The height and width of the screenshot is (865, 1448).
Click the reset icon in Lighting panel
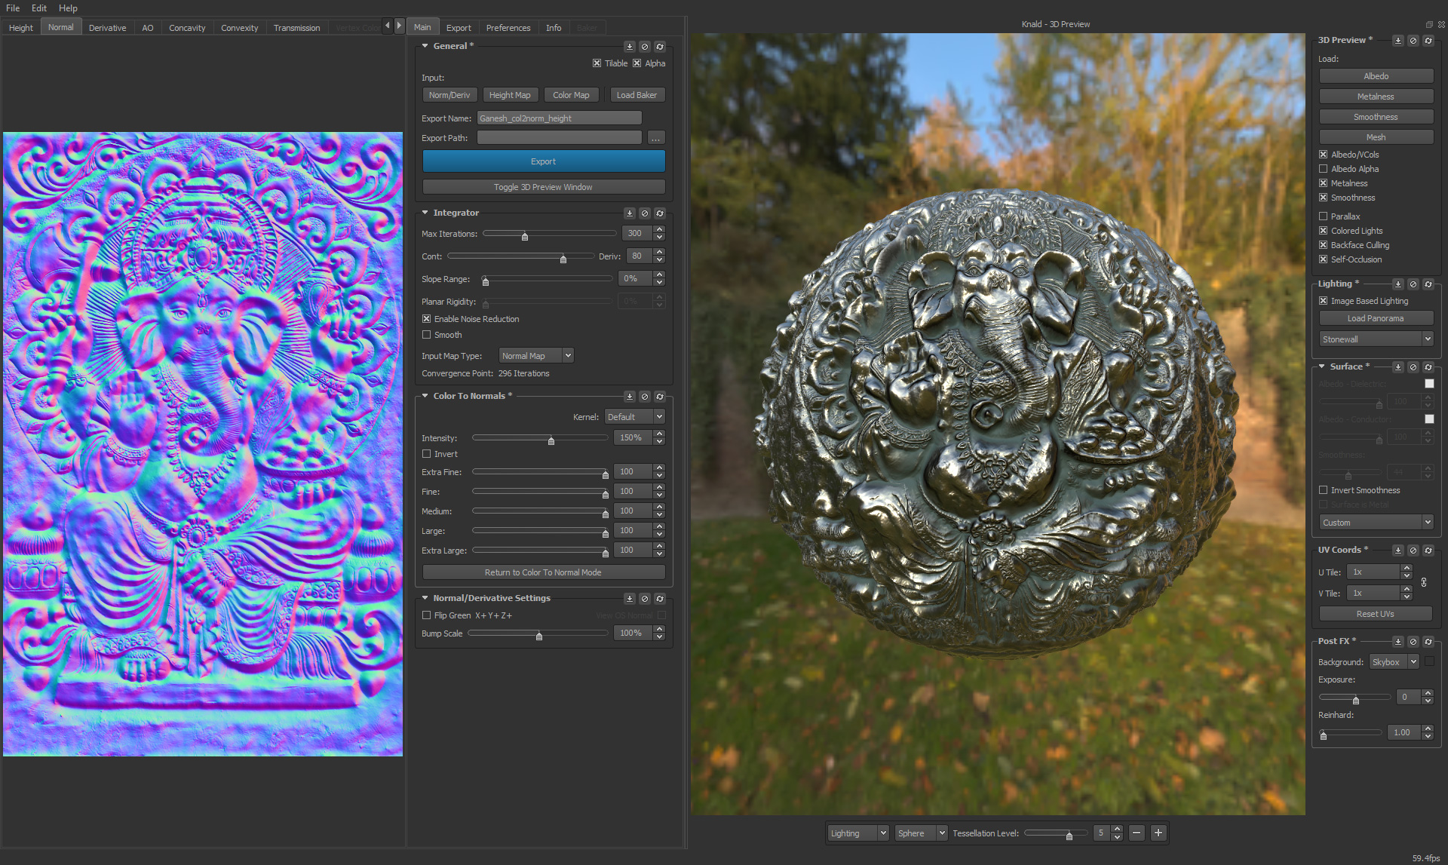1428,284
